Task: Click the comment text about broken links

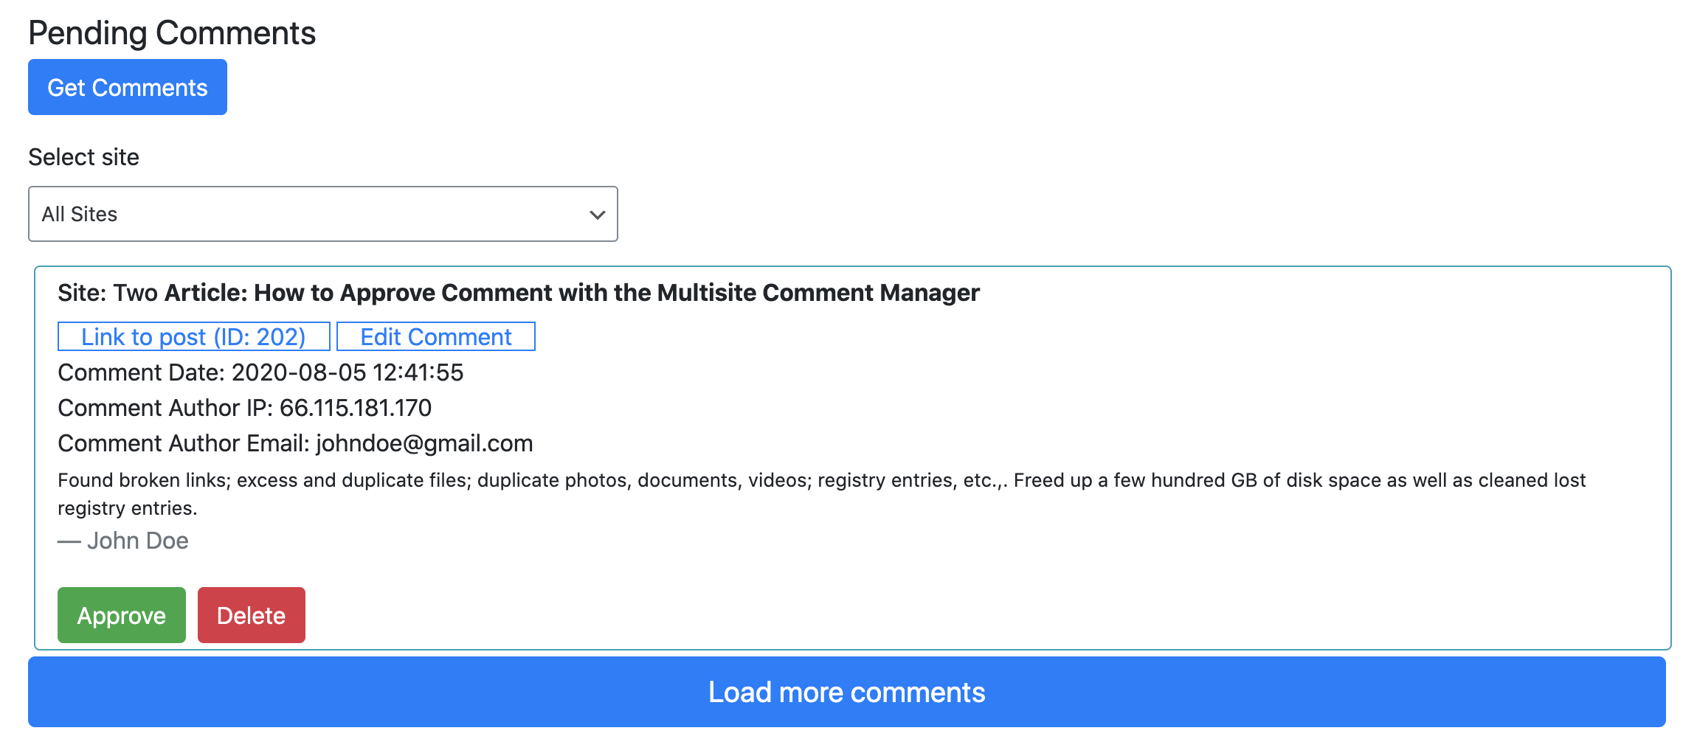Action: [821, 494]
